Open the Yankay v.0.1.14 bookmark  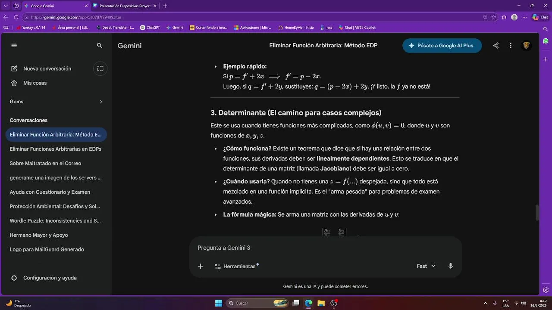30,28
